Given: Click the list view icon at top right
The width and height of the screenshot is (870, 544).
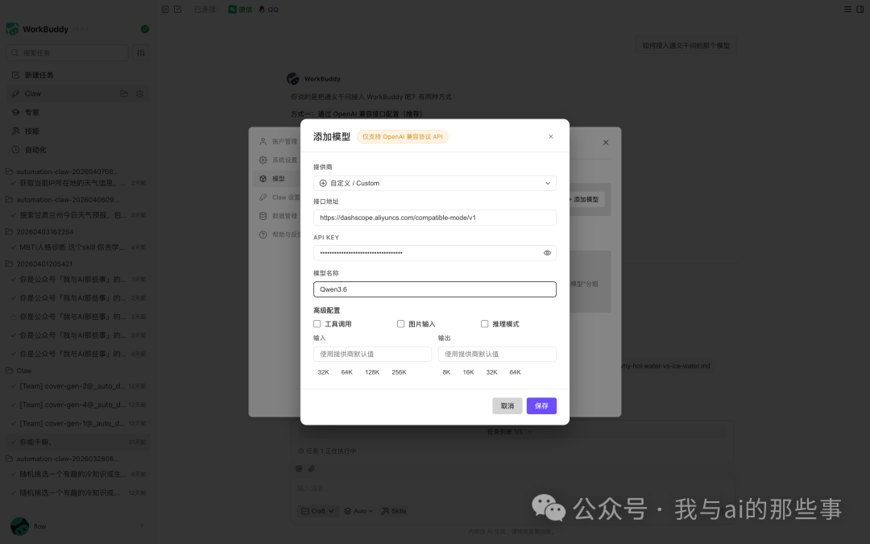Looking at the screenshot, I should 847,9.
